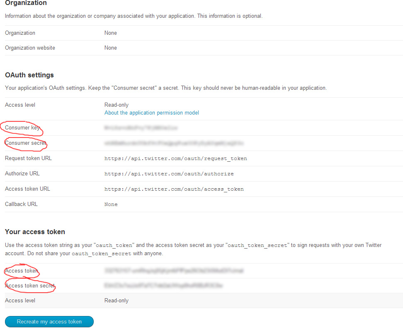
Task: Click the Organization website row
Action: (110, 48)
